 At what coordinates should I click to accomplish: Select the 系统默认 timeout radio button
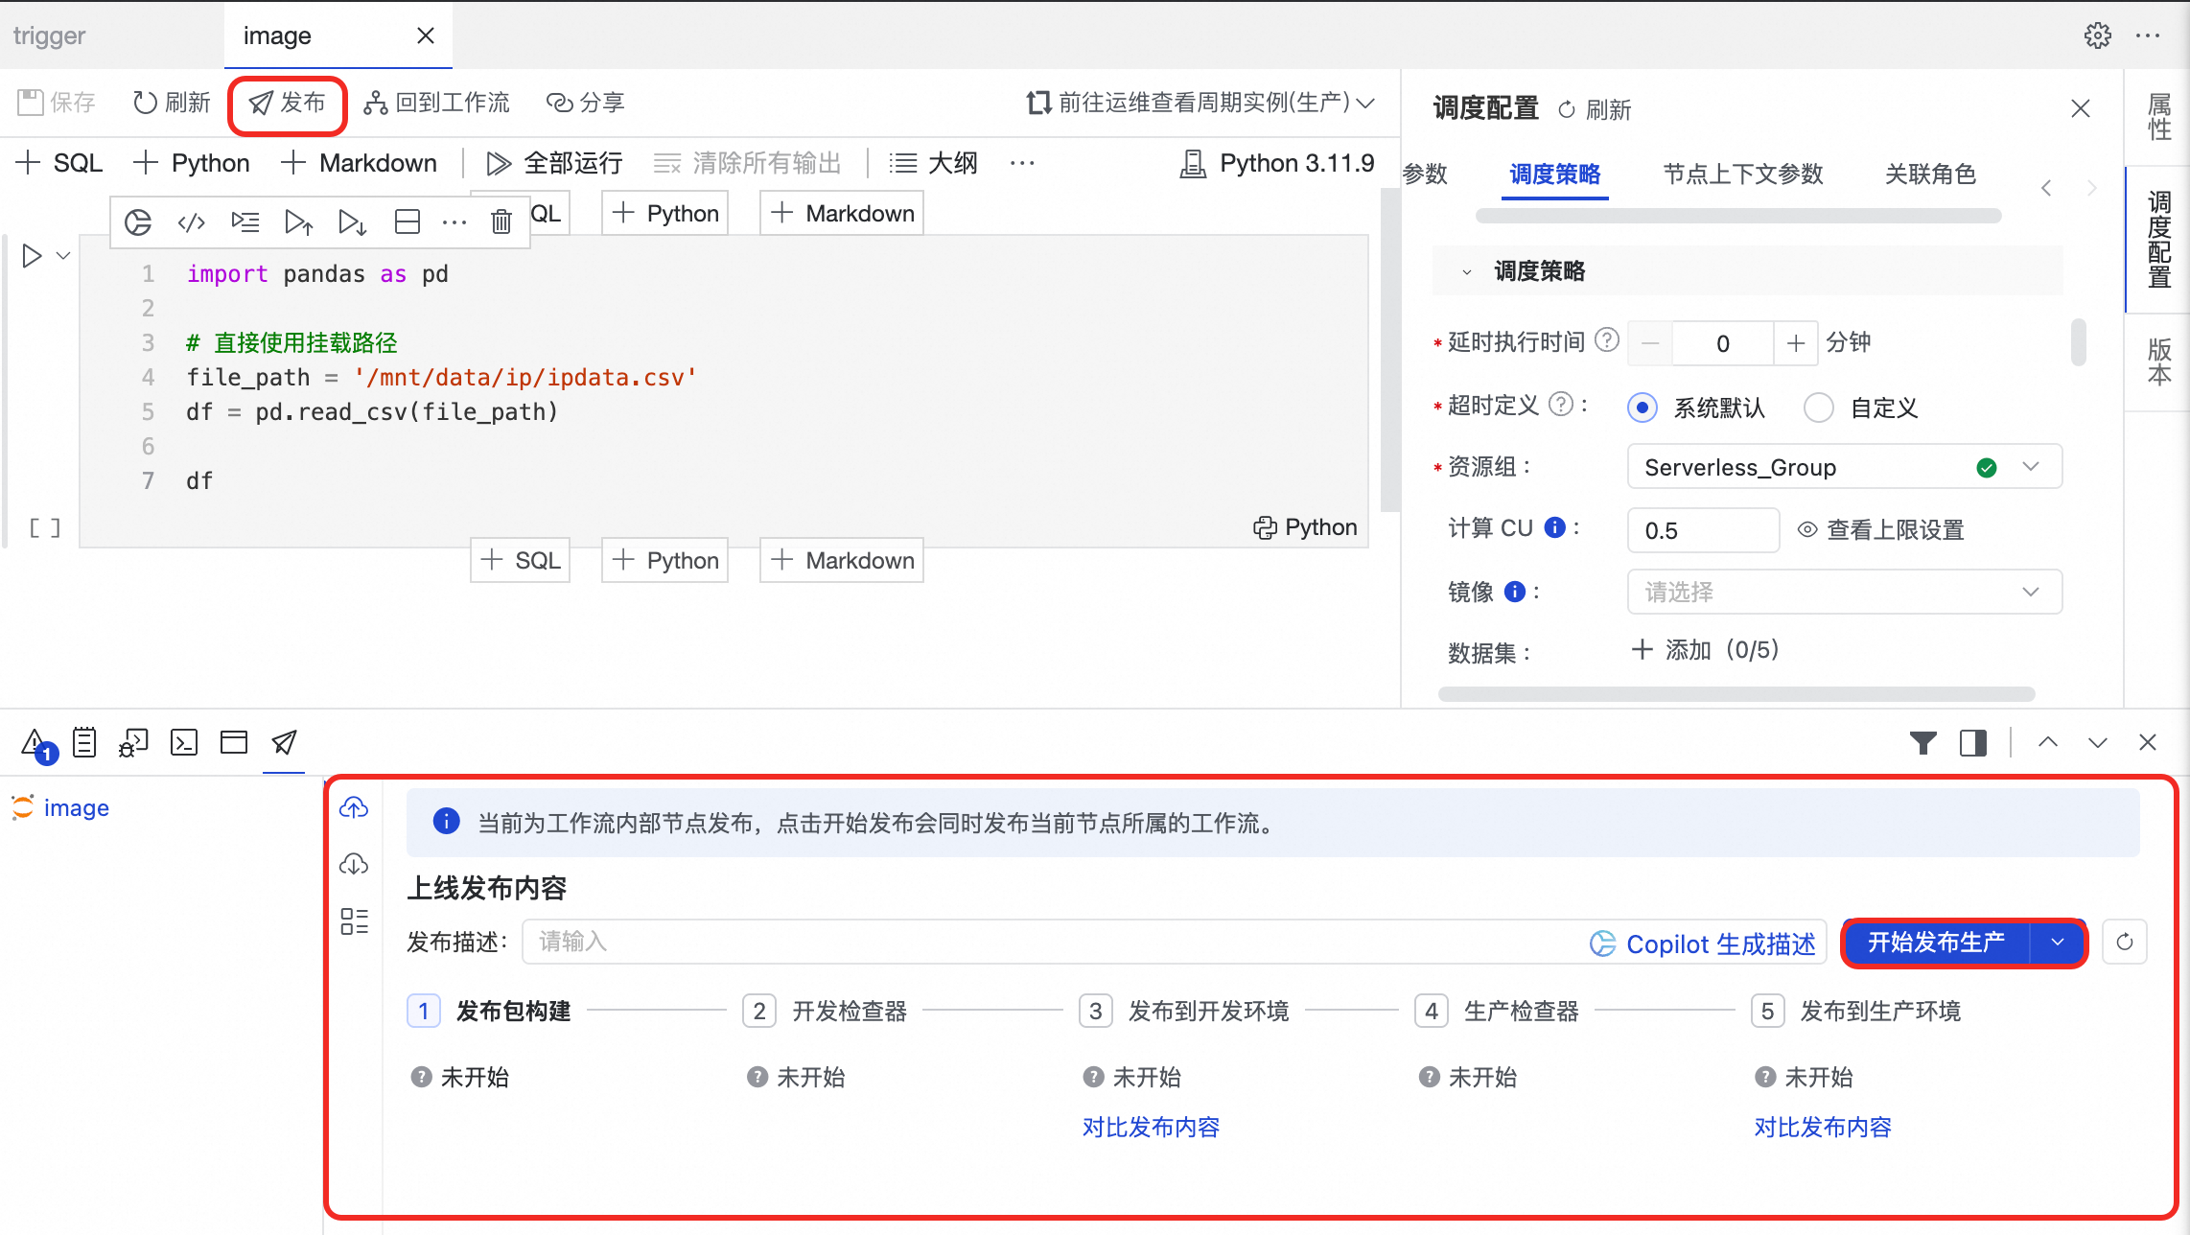[x=1642, y=408]
